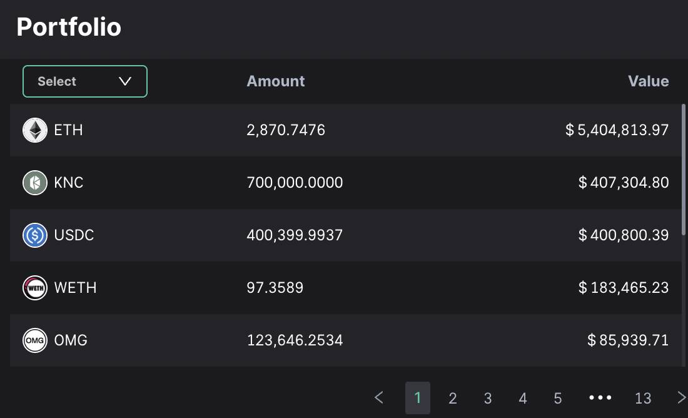Click ETH amount 2,870.7476
This screenshot has height=418, width=688.
286,130
